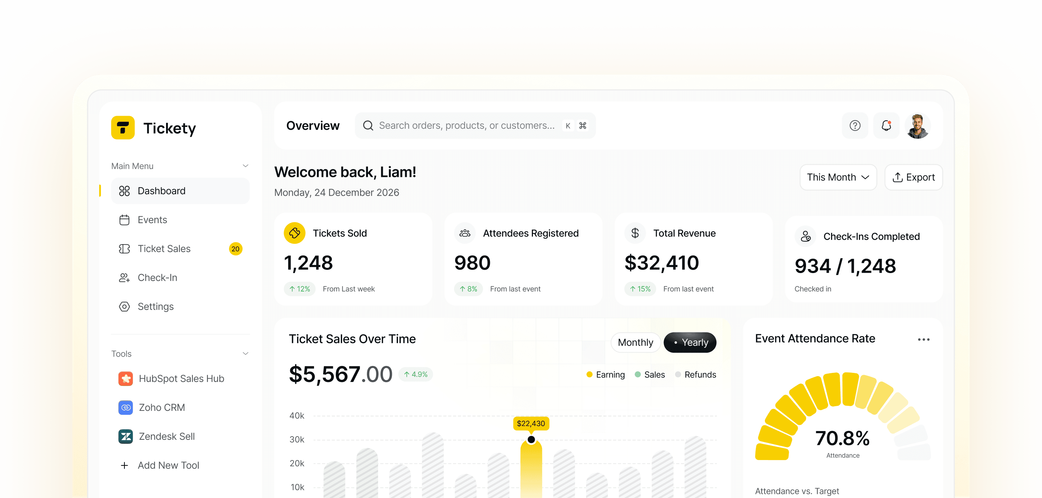The image size is (1042, 498).
Task: Select the Check-In sidebar item
Action: coord(157,277)
